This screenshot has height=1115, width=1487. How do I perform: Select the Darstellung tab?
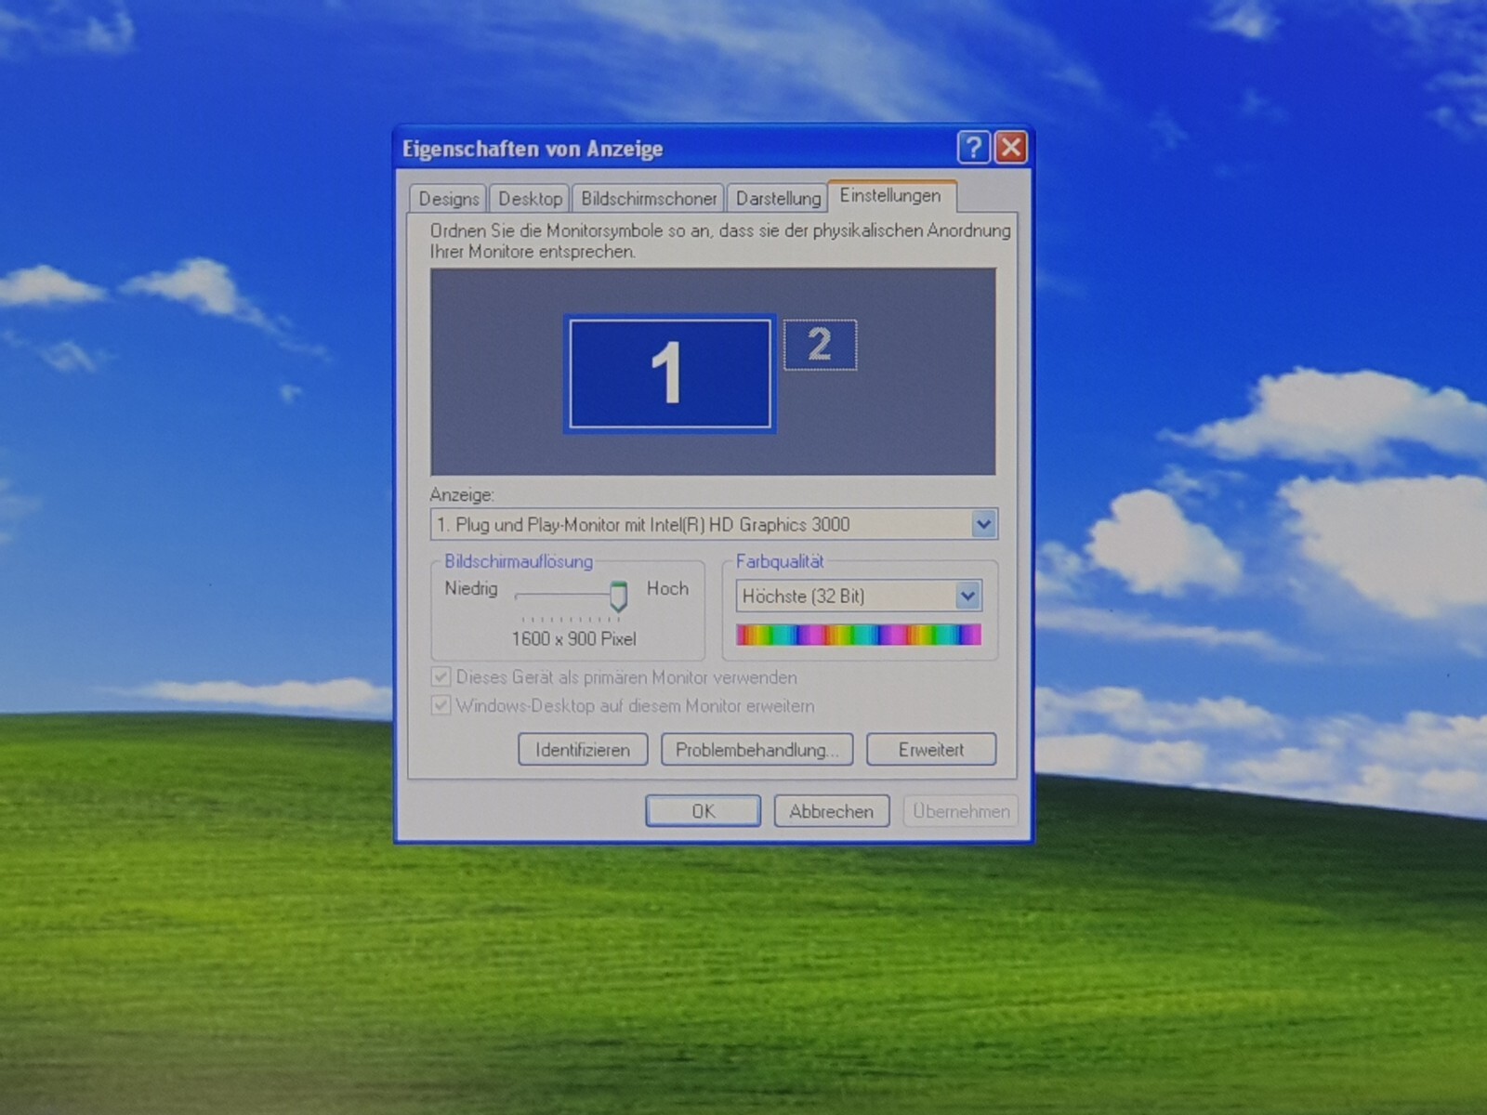(x=778, y=199)
